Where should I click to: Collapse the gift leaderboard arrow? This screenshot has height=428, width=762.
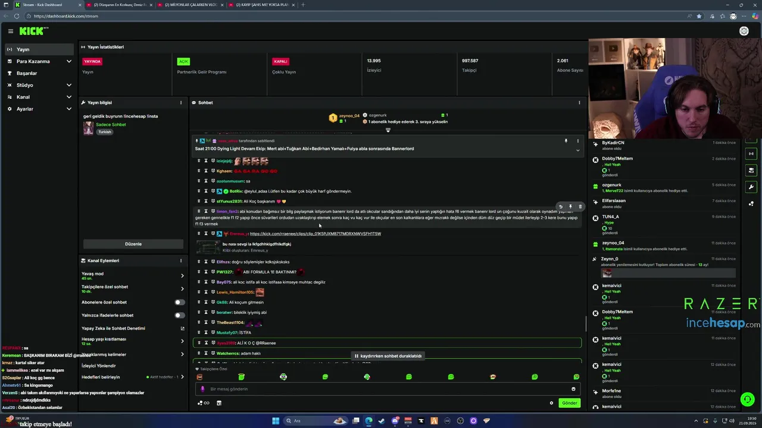point(388,130)
